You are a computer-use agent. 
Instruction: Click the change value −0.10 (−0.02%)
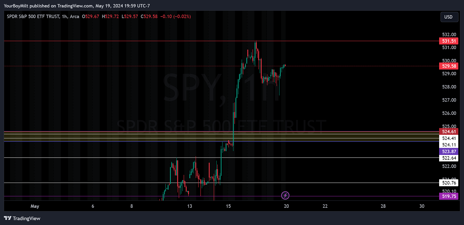click(176, 17)
